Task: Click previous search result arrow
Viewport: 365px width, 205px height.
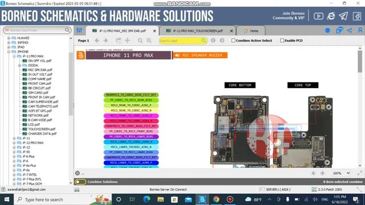Action: [213, 40]
